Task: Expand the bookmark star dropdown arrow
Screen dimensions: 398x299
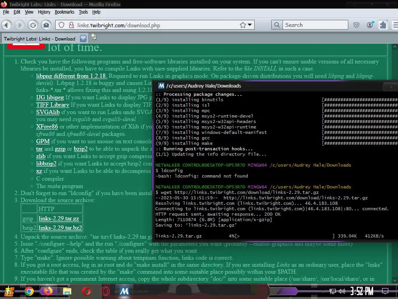Action: point(250,25)
